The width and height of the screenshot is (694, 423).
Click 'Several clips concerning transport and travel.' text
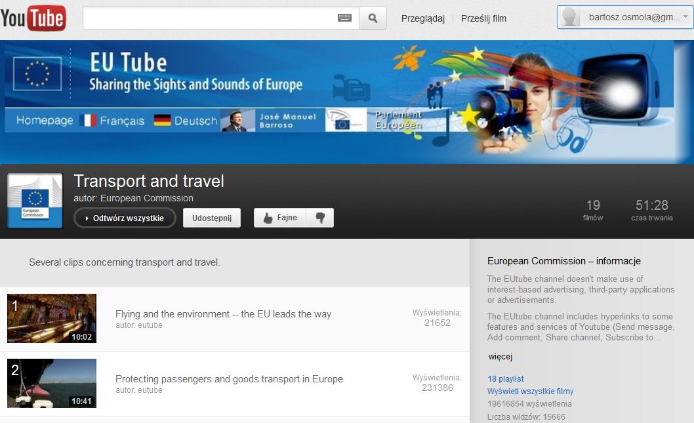coord(125,262)
